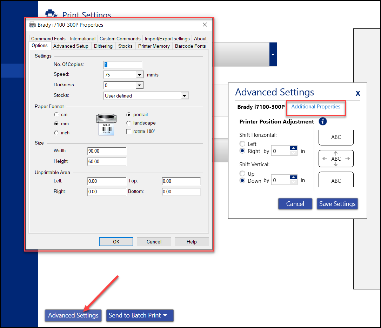Increase the Shift Horizontal value

[294, 148]
